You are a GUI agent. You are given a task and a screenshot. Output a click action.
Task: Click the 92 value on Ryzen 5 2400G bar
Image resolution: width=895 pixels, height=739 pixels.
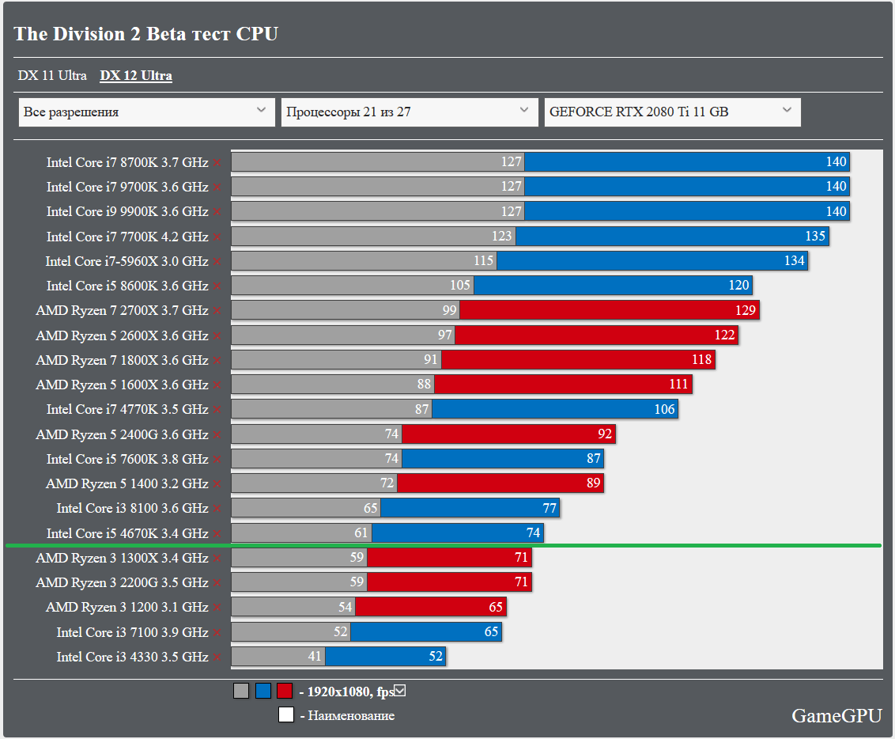tap(605, 434)
